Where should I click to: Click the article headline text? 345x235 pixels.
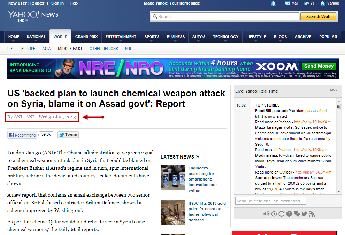point(116,98)
